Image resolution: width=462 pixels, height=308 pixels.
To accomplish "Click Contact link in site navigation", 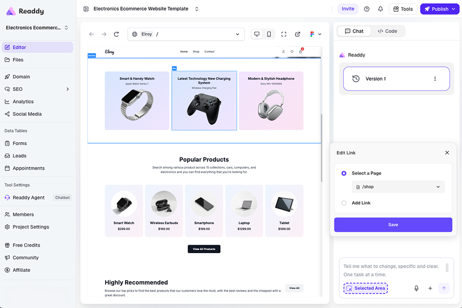I will [x=209, y=51].
